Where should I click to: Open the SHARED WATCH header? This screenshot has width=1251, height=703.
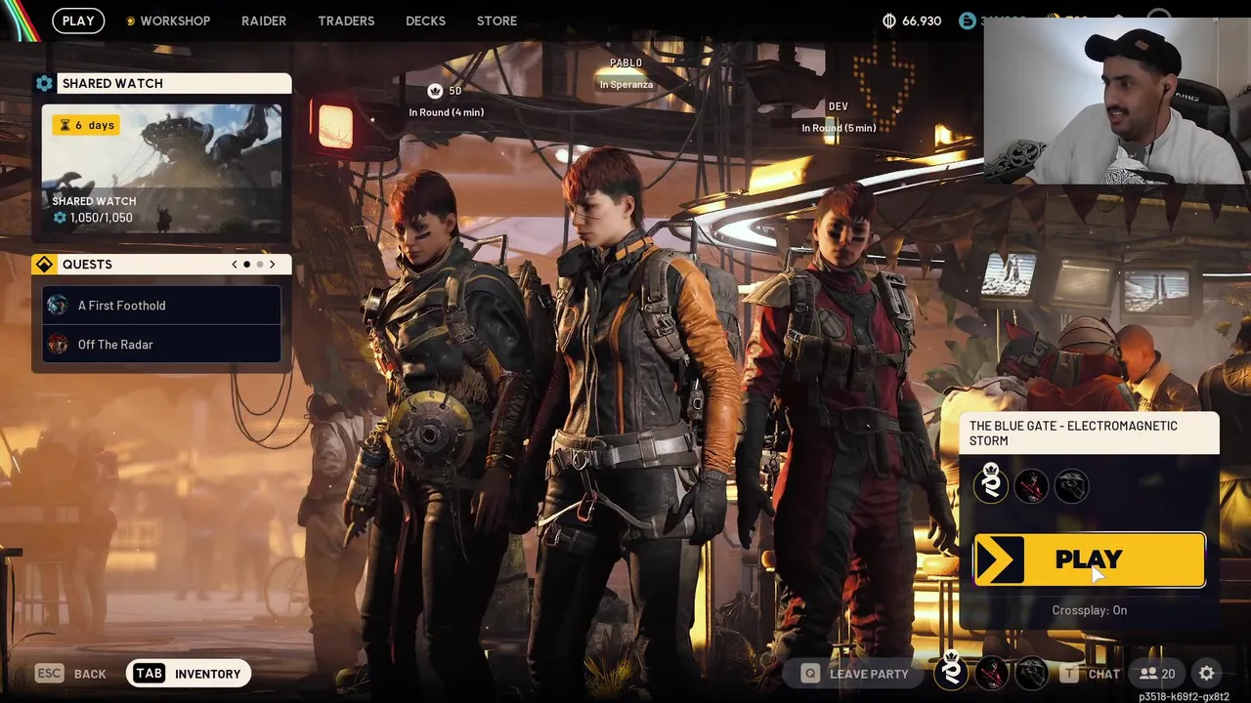pyautogui.click(x=174, y=83)
